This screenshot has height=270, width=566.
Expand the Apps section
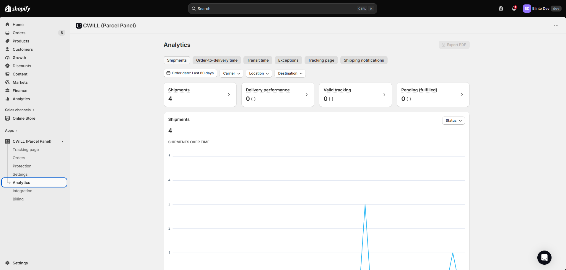click(11, 131)
